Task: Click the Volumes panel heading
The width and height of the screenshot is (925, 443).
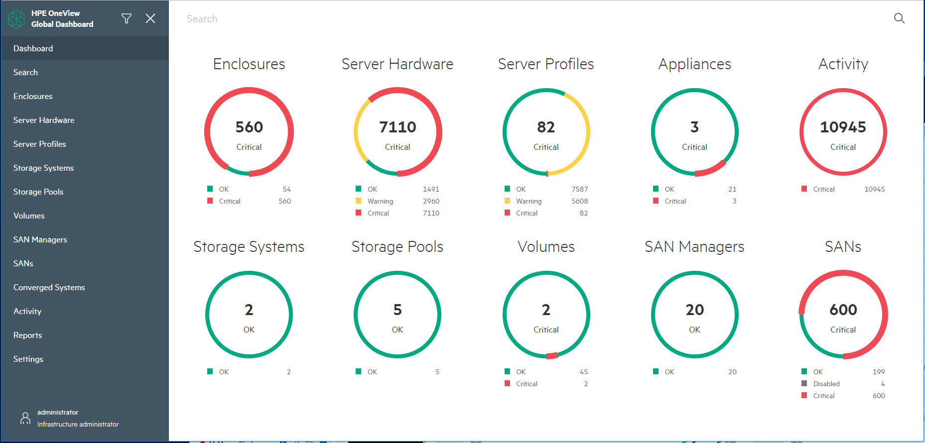Action: [x=546, y=247]
